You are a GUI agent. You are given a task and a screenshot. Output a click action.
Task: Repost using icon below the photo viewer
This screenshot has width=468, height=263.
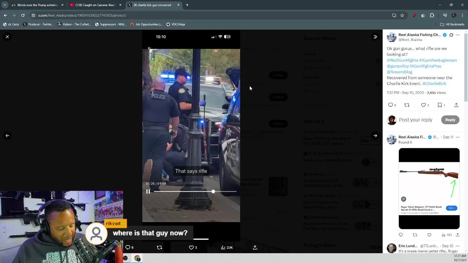click(x=159, y=247)
